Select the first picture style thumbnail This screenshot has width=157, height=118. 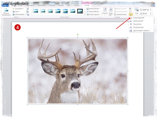click(x=35, y=11)
